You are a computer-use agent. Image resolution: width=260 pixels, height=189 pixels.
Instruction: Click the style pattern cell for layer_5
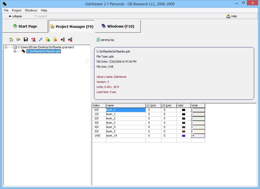point(198,131)
